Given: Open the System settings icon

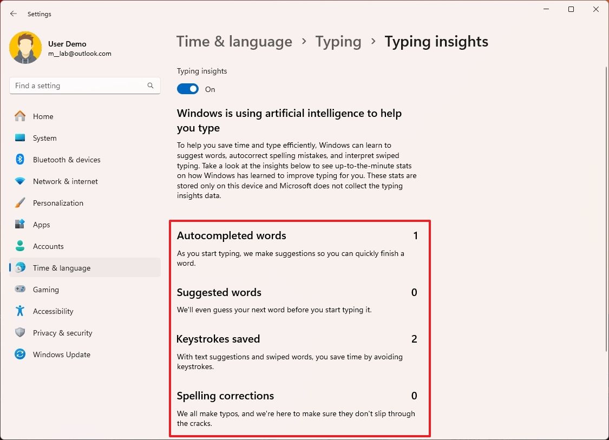Looking at the screenshot, I should (22, 138).
